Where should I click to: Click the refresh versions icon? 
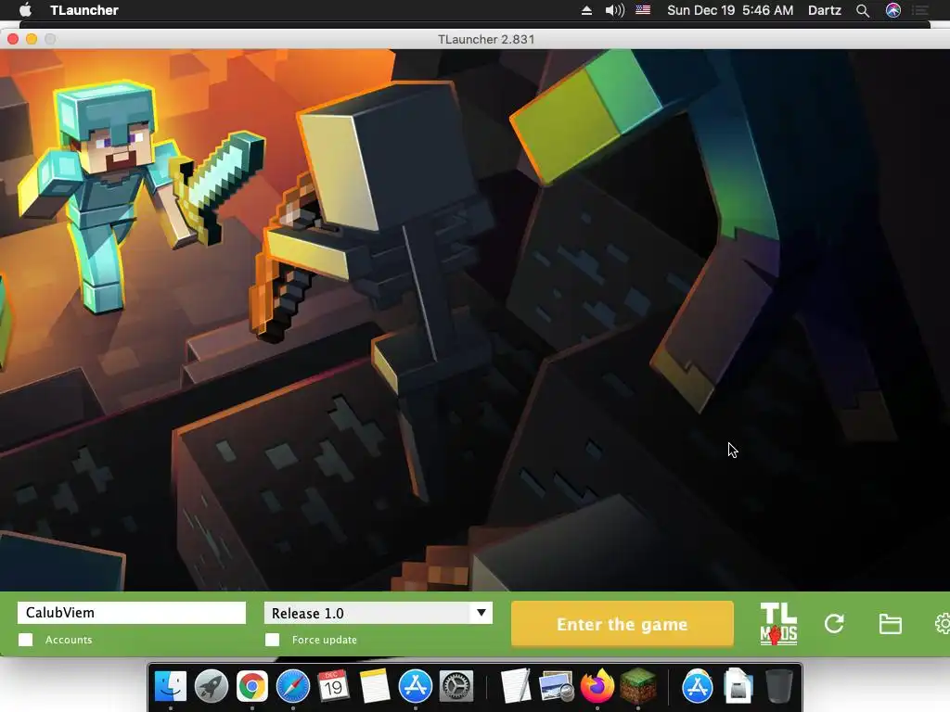coord(834,624)
